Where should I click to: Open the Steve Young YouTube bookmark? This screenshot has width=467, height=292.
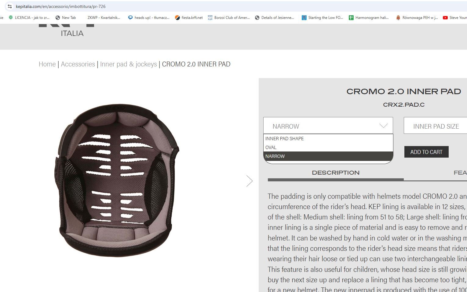455,18
